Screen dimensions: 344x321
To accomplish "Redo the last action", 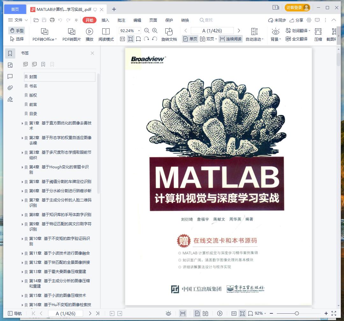I will (68, 20).
